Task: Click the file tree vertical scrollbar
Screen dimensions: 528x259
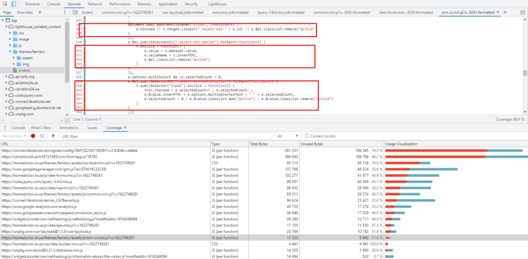Action: (67, 52)
